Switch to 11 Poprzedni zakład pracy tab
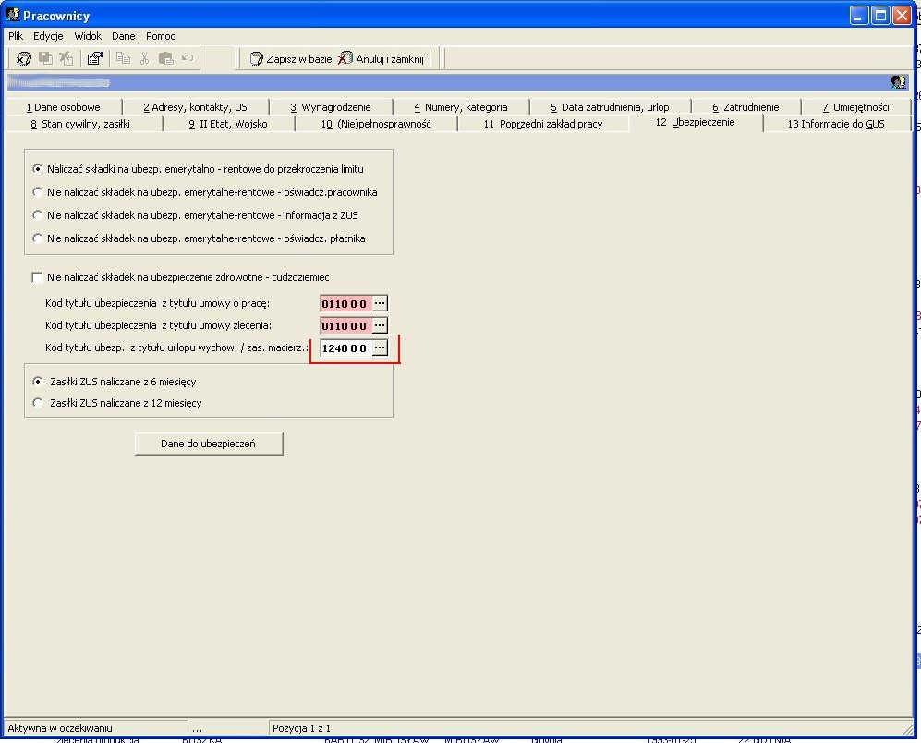Viewport: 921px width, 743px height. point(543,124)
